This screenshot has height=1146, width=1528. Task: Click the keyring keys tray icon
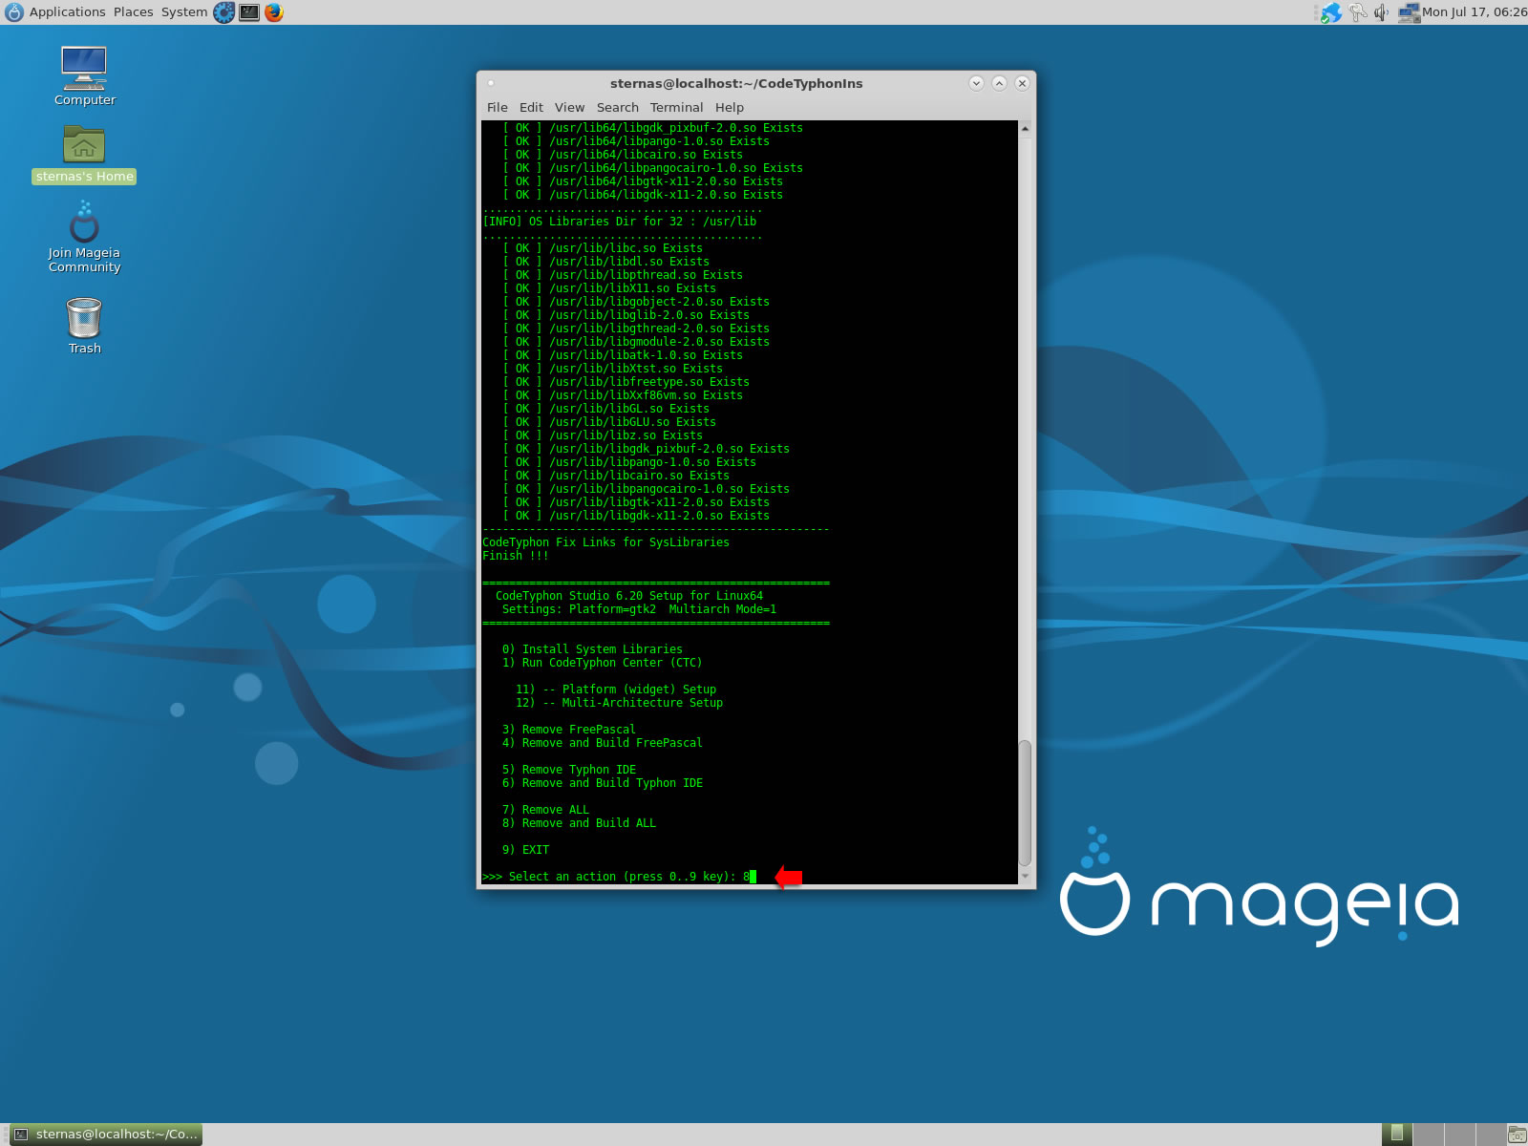point(1357,12)
